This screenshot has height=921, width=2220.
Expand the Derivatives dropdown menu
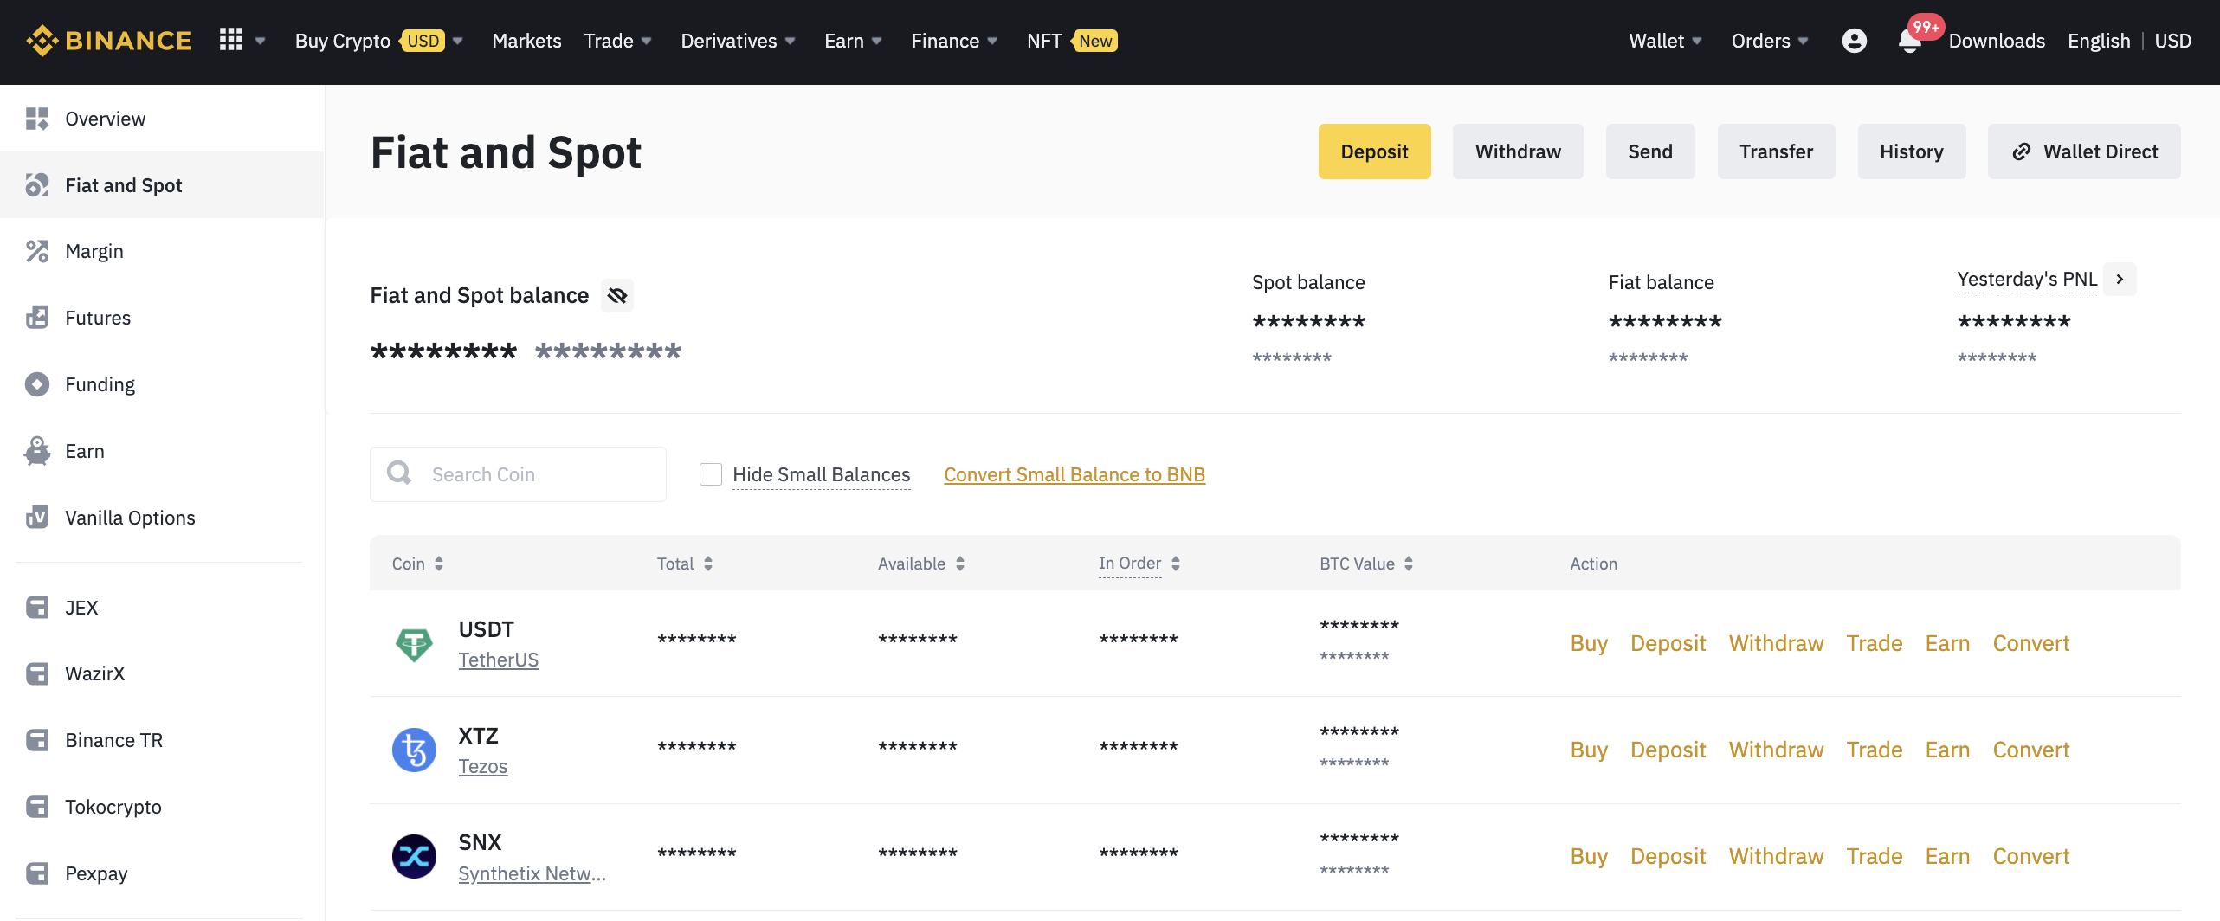(x=790, y=41)
